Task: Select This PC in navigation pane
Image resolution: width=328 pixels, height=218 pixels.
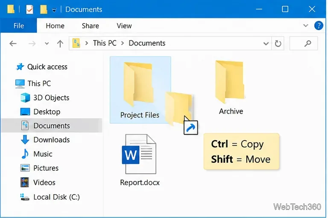Action: click(39, 83)
